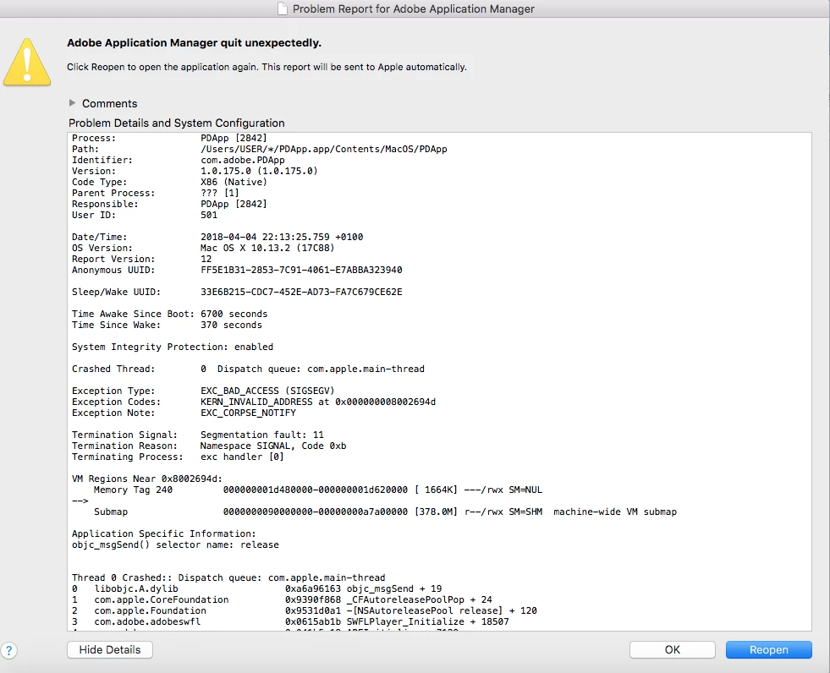Click OS version Mac OS X 10.13.2
The height and width of the screenshot is (673, 830).
[x=267, y=248]
